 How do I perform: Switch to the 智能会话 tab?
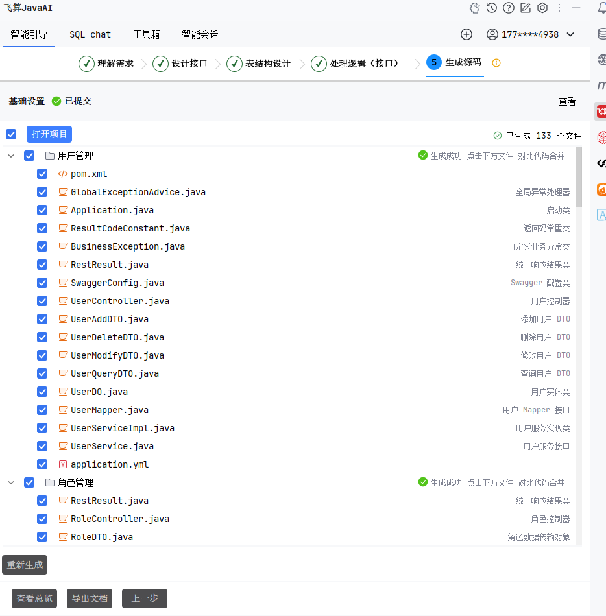pos(200,34)
